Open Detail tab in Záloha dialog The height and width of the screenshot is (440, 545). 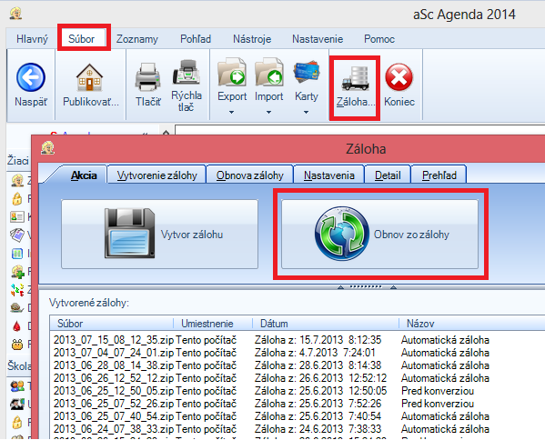pyautogui.click(x=388, y=175)
